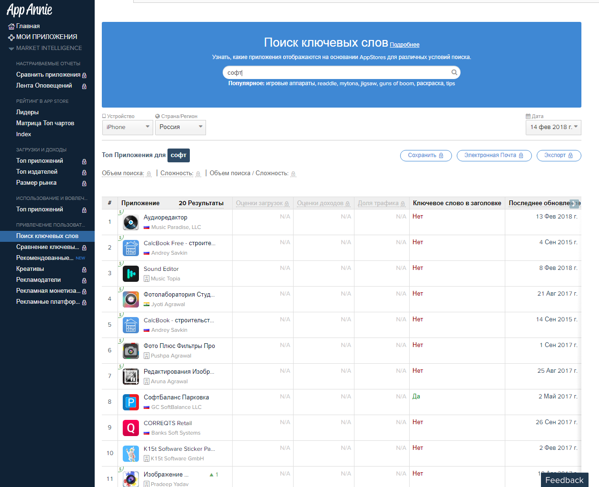Click the Экспорт button
Screen dimensions: 599x487
click(559, 156)
